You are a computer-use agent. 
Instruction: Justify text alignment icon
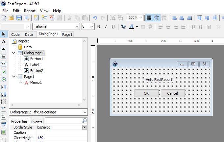(183, 27)
